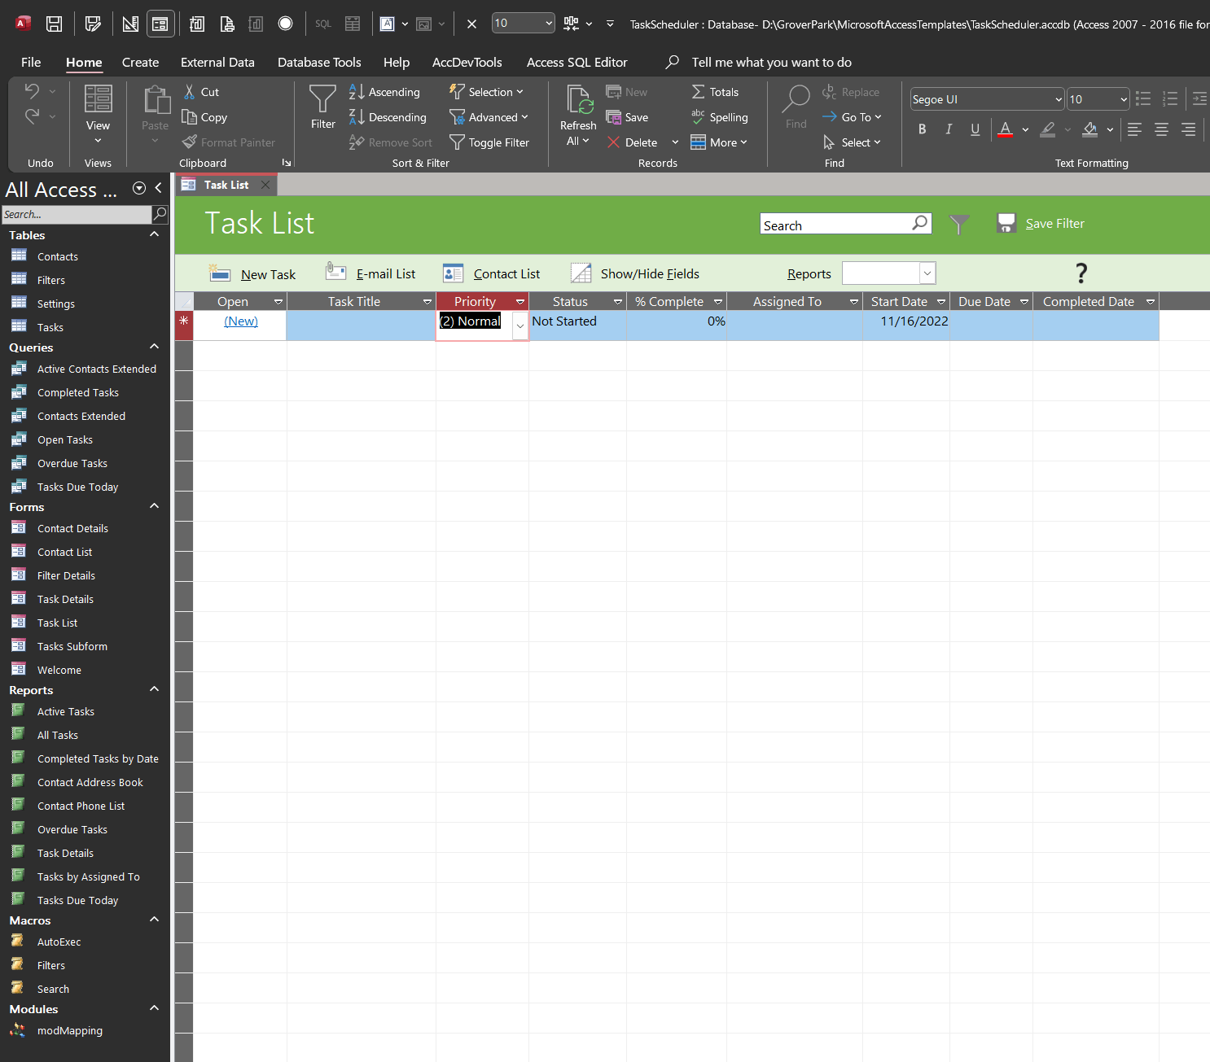Open Go To dropdown
The image size is (1210, 1062).
(x=852, y=117)
